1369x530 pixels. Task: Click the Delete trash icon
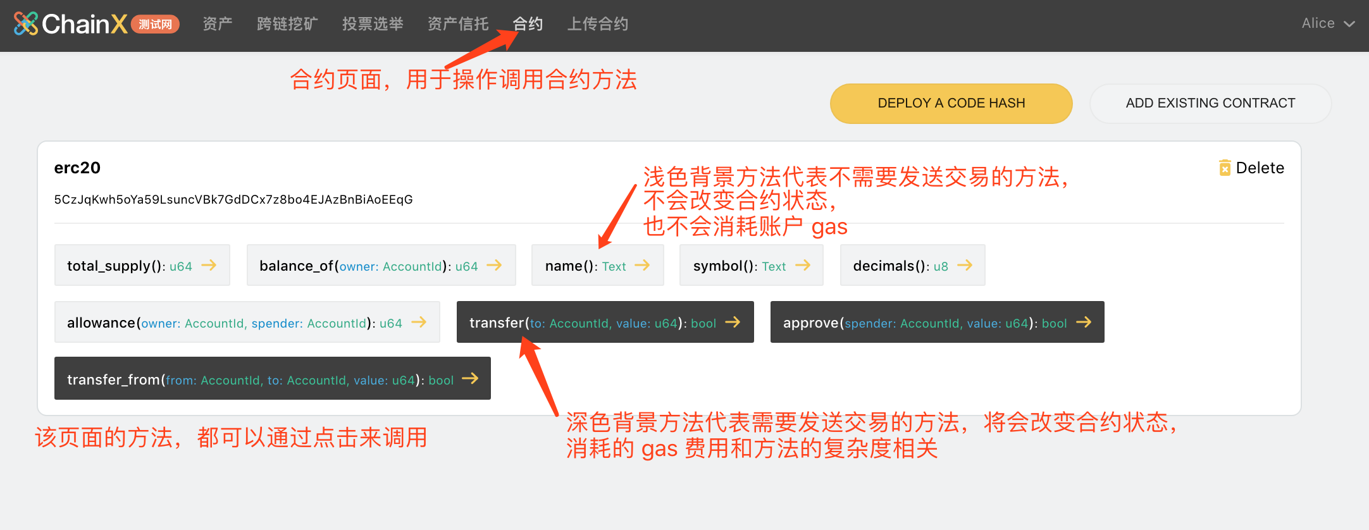[x=1225, y=168]
